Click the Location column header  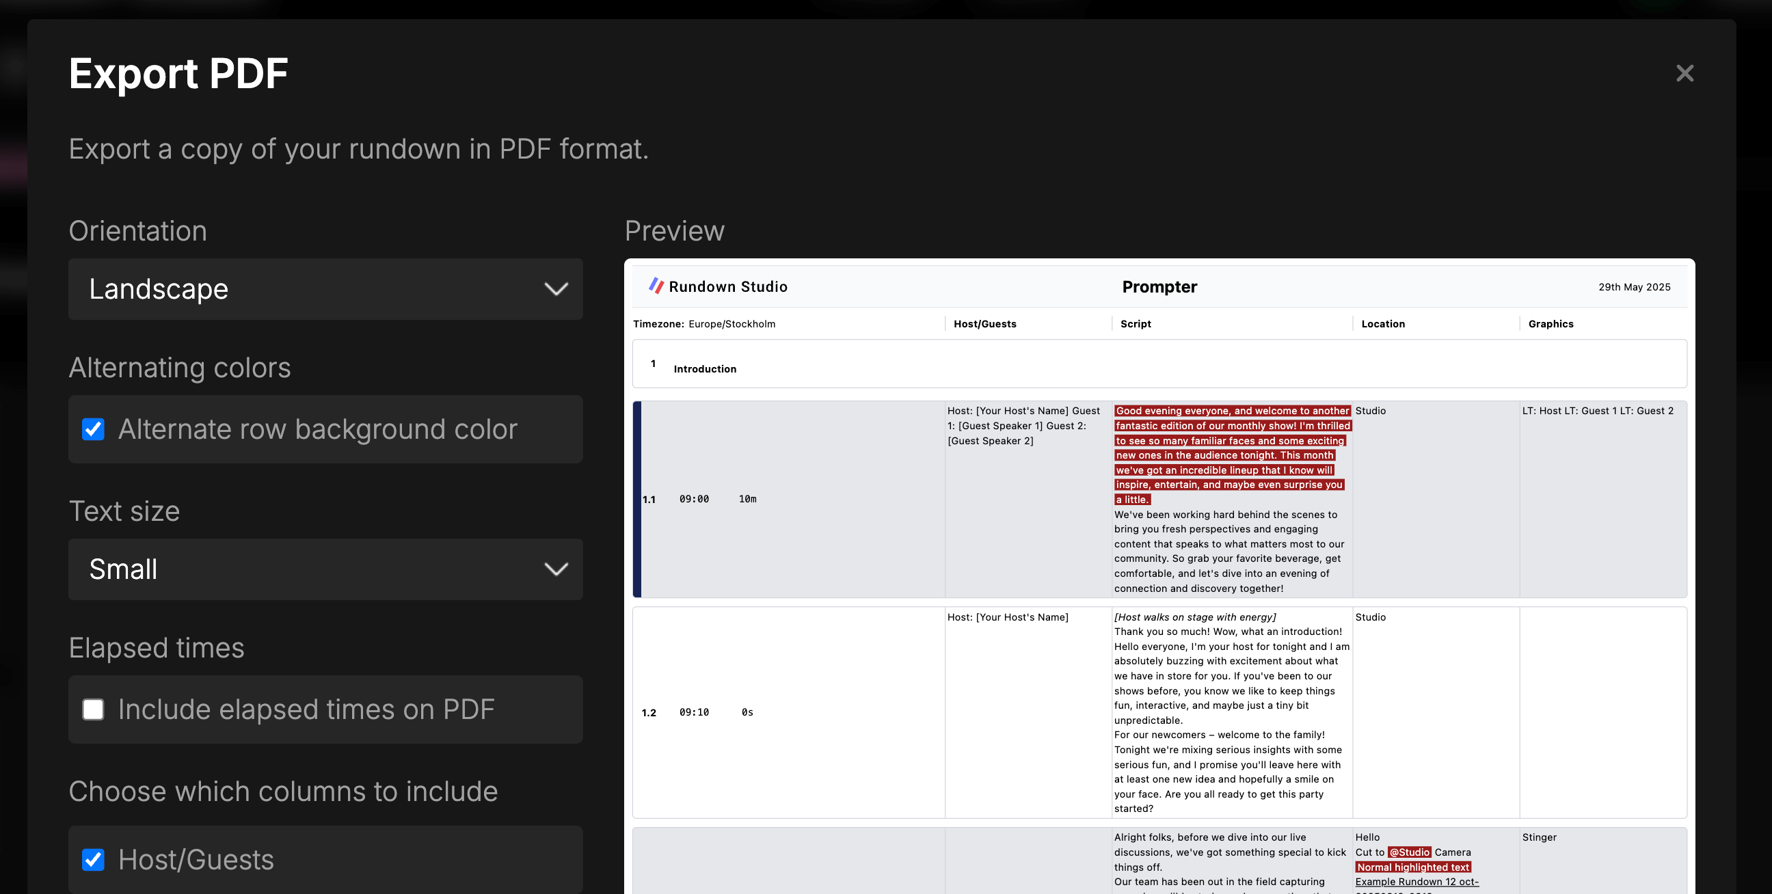pyautogui.click(x=1382, y=324)
